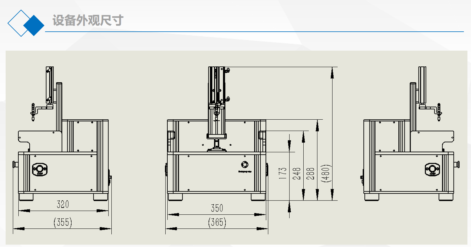Select the 248 vertical dimension label

point(297,173)
